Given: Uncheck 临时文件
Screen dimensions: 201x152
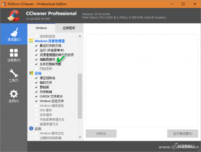Looking at the screenshot, I should click(x=36, y=83).
